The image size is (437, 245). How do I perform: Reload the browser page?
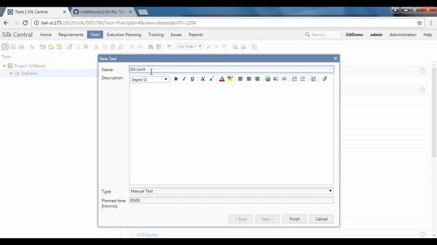click(x=25, y=23)
